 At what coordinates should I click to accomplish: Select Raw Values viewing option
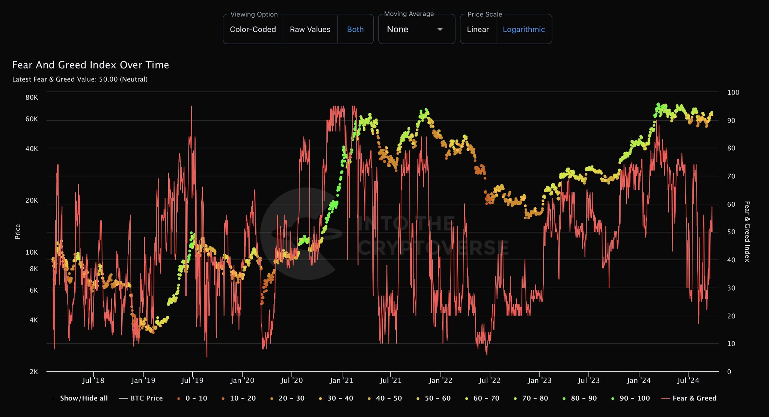coord(310,29)
